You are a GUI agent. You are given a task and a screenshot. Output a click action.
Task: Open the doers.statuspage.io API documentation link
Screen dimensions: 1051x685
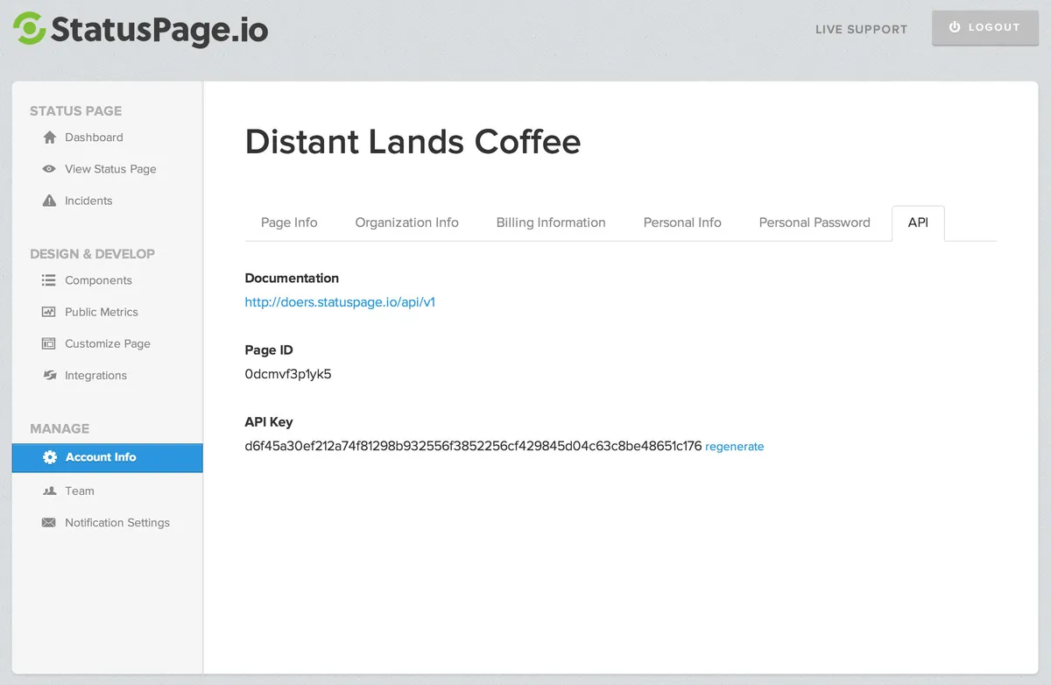pos(340,302)
